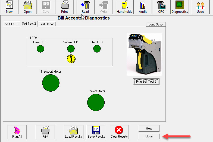The height and width of the screenshot is (142, 213).
Task: Click the Load Results button
Action: (73, 132)
